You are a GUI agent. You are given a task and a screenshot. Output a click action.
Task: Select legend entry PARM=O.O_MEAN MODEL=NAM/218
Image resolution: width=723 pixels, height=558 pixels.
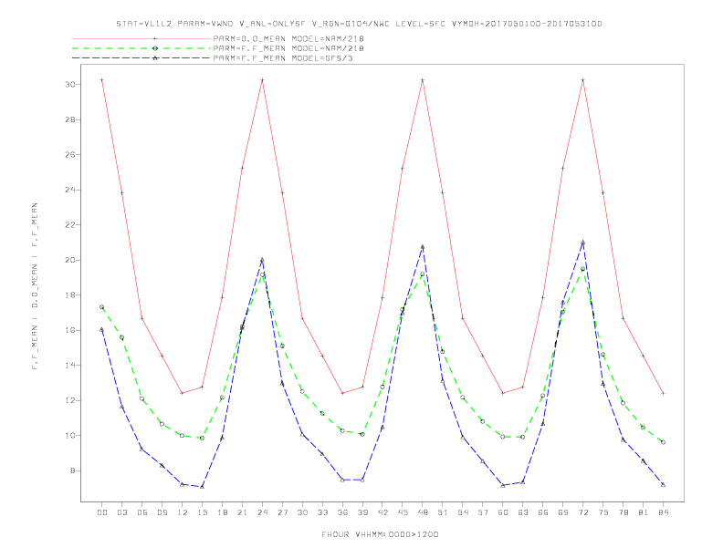(218, 38)
